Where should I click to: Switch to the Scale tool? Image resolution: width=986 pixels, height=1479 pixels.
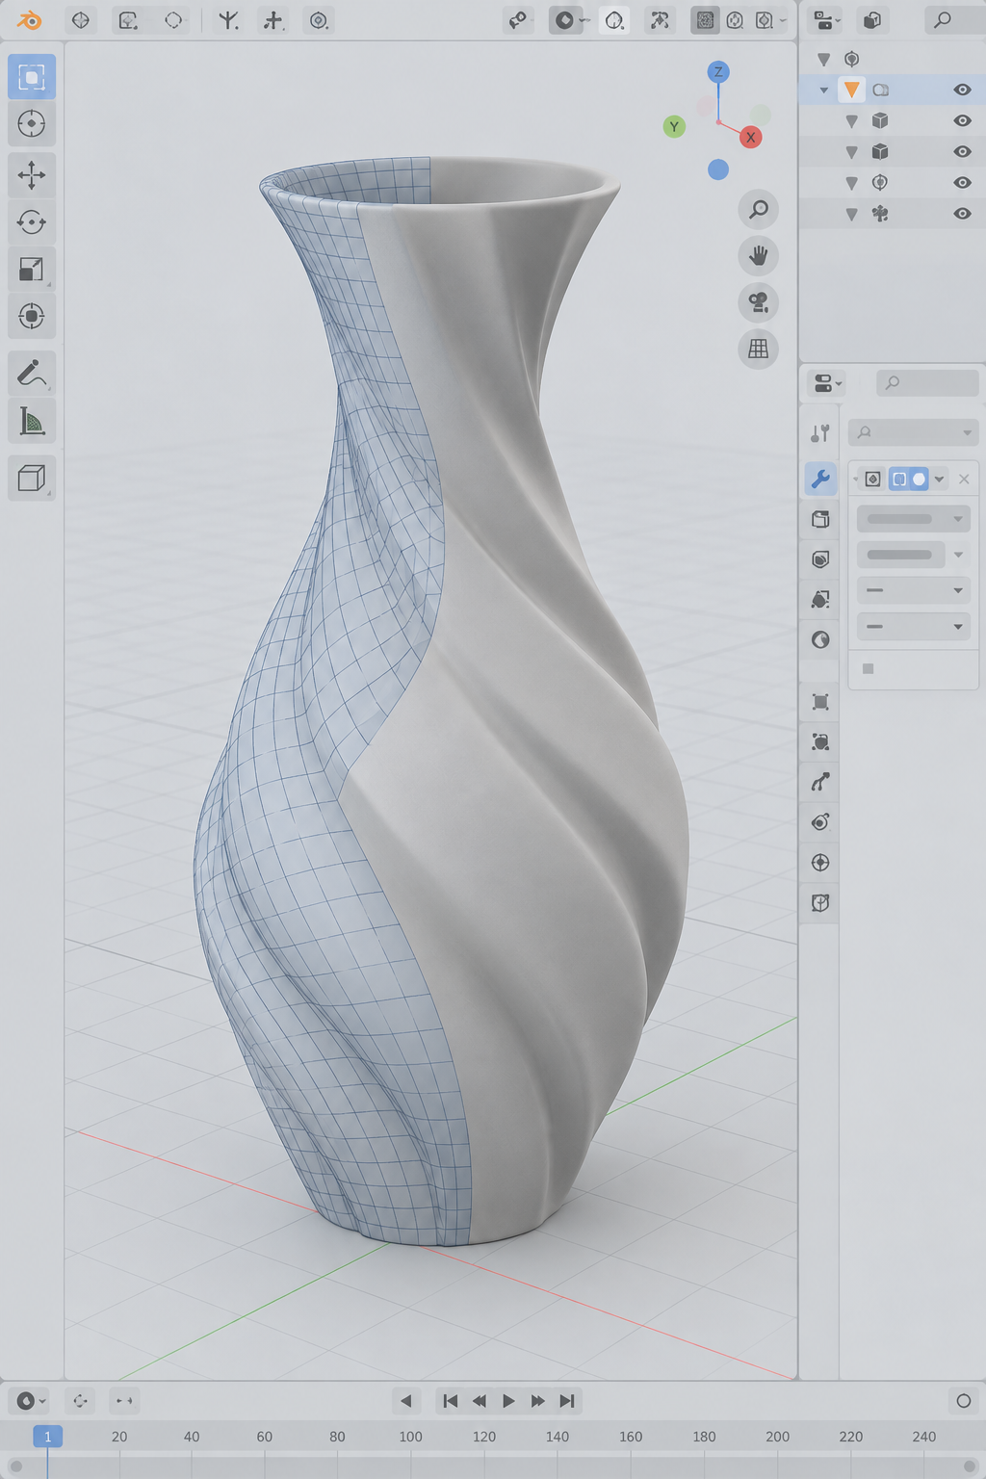(32, 270)
